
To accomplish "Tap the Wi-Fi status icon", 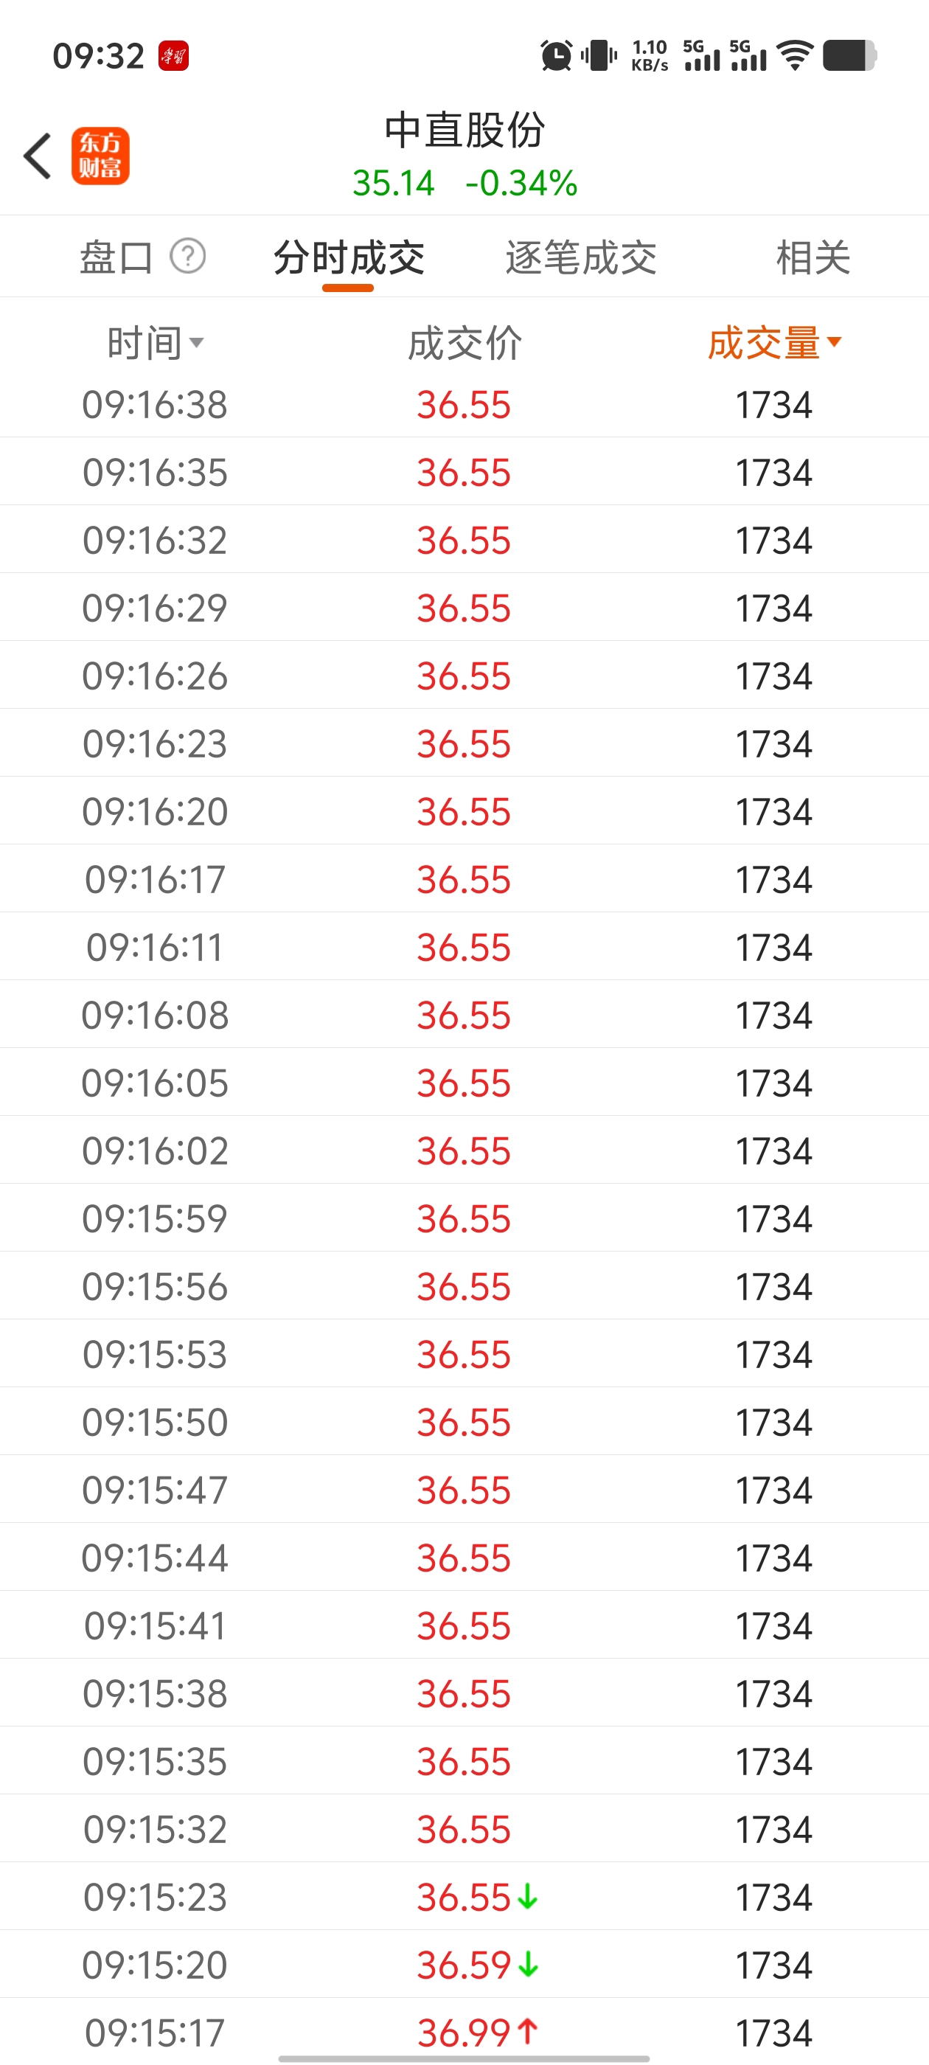I will point(795,56).
